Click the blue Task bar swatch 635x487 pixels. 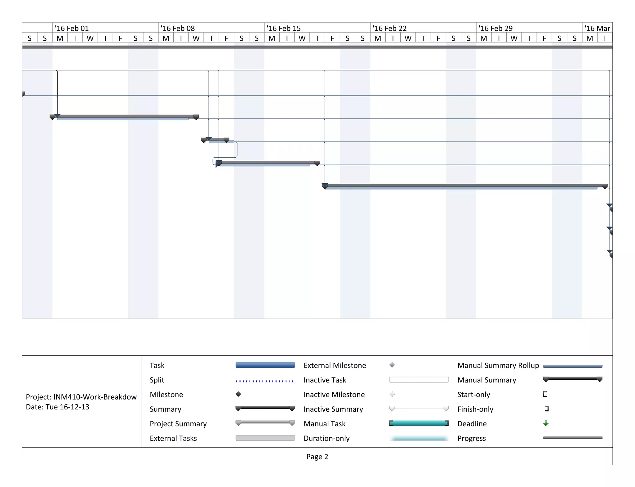click(265, 365)
